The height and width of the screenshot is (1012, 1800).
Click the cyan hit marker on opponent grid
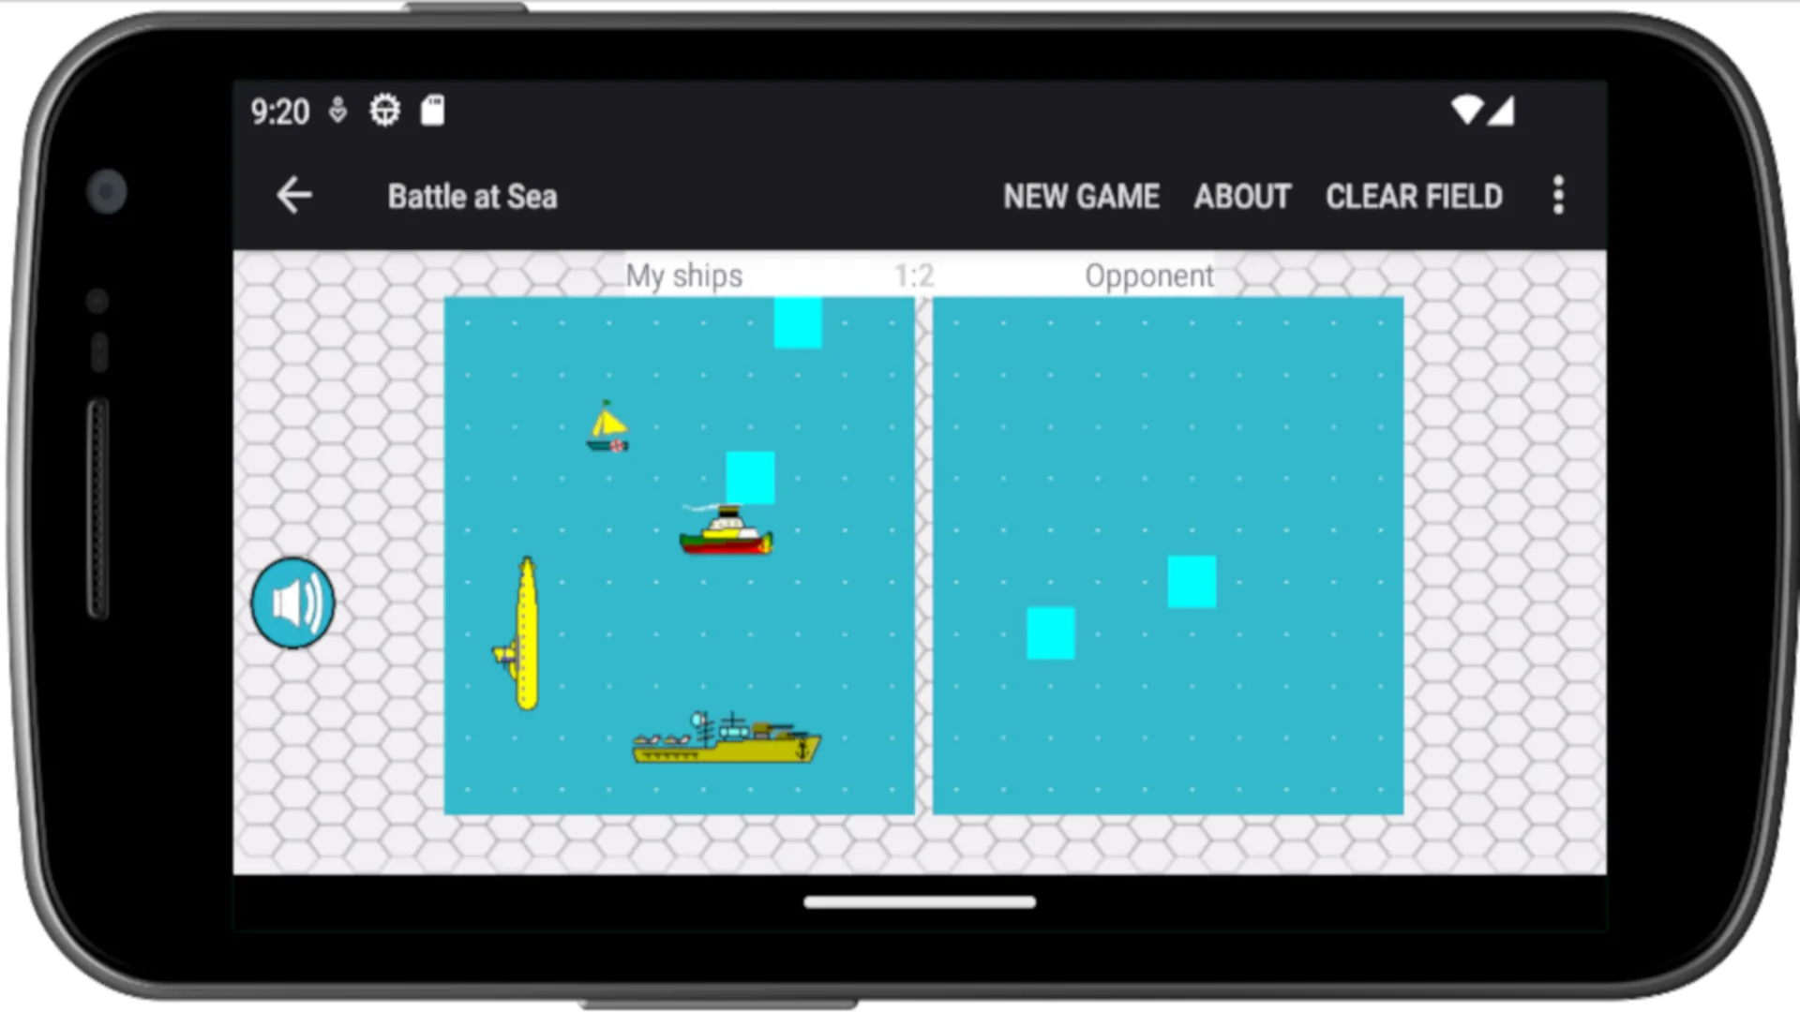1190,581
